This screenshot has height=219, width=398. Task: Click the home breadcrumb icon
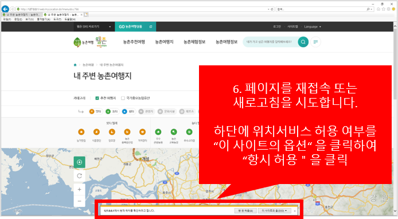pos(75,65)
